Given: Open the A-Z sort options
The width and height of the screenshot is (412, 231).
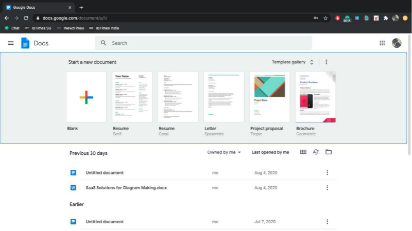Looking at the screenshot, I should [x=316, y=152].
